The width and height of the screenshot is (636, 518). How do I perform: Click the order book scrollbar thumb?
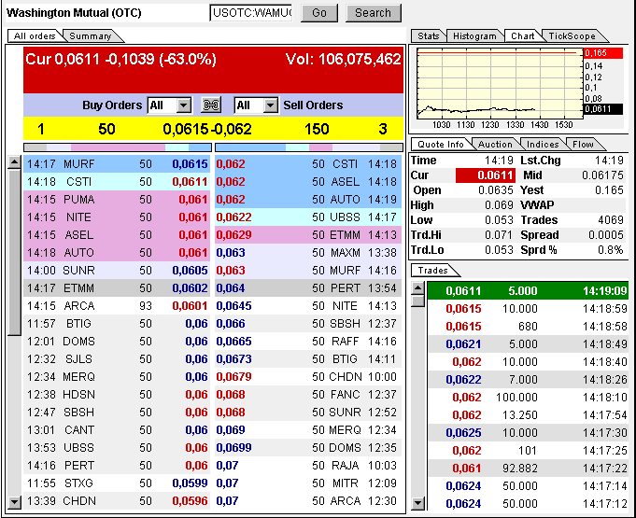[14, 253]
